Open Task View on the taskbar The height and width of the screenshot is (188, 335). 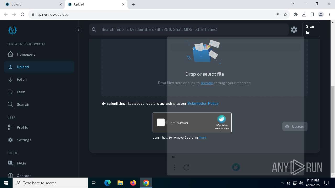coord(94,183)
